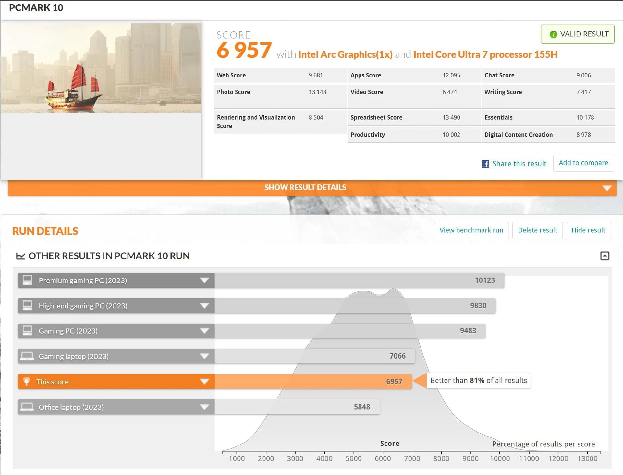Collapse the other results section with the icon
623x475 pixels.
(605, 256)
